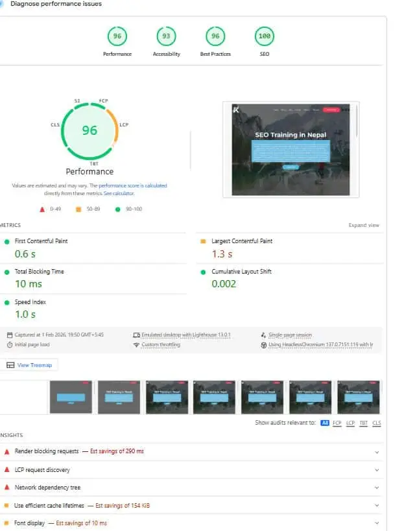Click the Emulated desktop with Lighthouse text
Image resolution: width=404 pixels, height=531 pixels.
[x=186, y=335]
